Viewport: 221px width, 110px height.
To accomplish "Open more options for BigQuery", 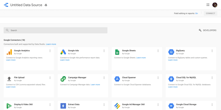I will click(x=212, y=51).
